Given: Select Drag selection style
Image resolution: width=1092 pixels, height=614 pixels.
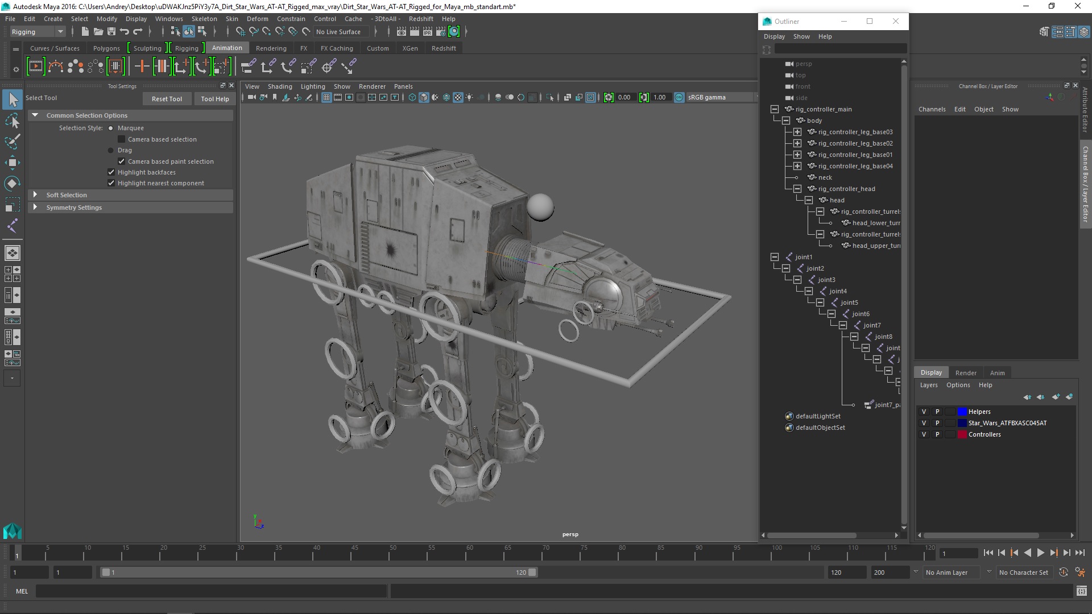Looking at the screenshot, I should tap(111, 151).
